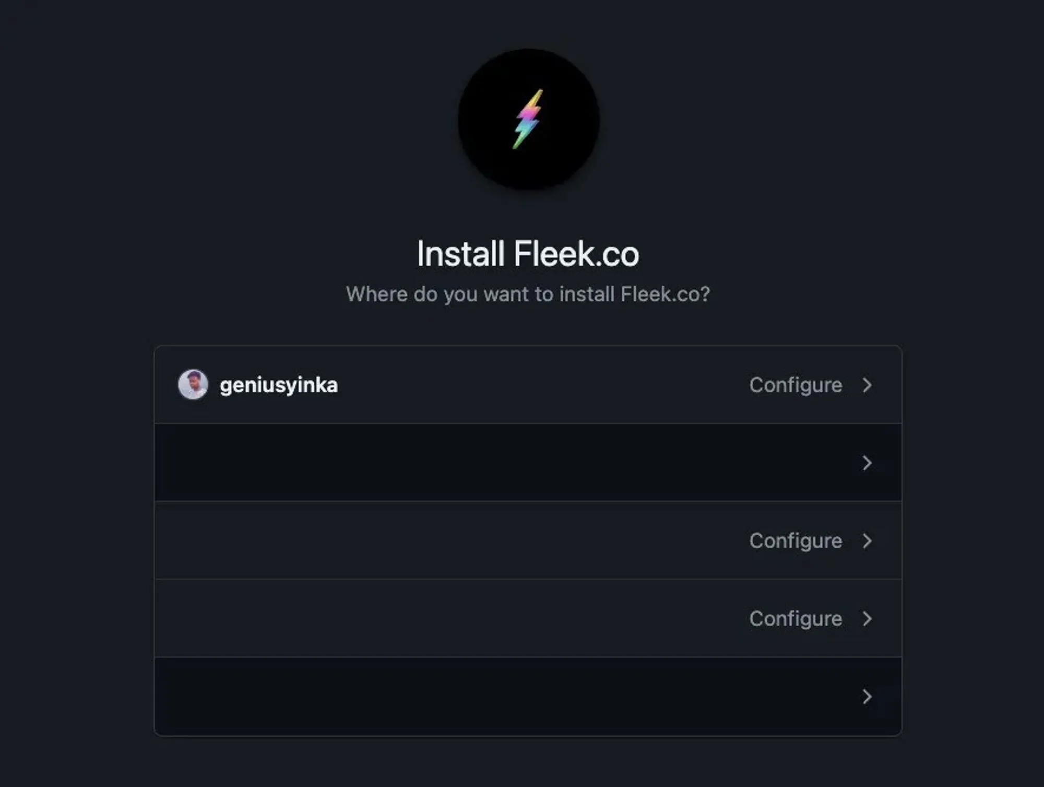Click Configure in the third account row

pyautogui.click(x=796, y=541)
